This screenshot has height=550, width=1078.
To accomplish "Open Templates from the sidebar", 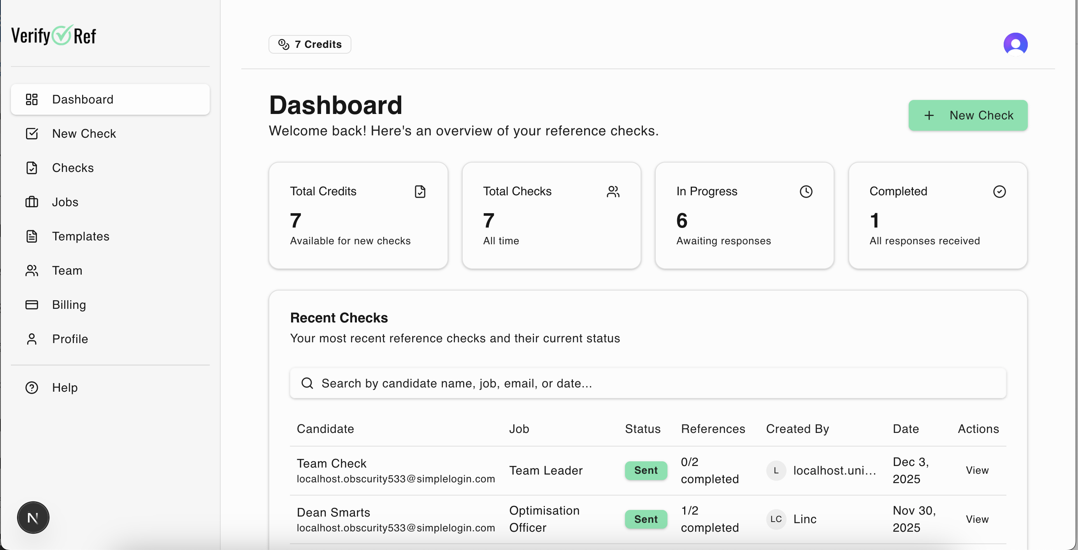I will (x=80, y=236).
